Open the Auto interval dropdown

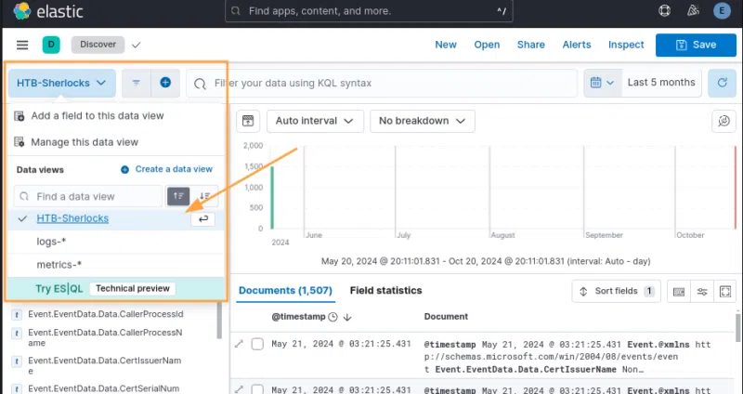point(314,121)
